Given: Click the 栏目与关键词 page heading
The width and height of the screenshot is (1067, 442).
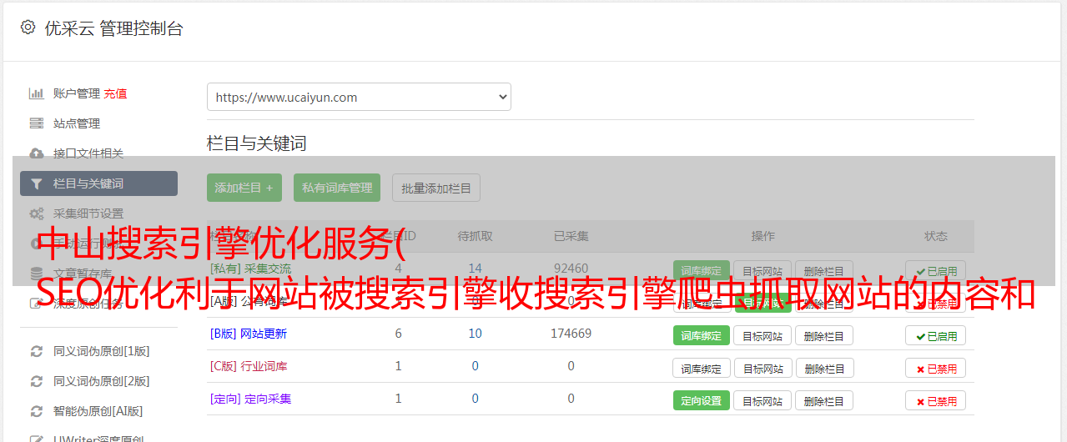Looking at the screenshot, I should [x=257, y=143].
